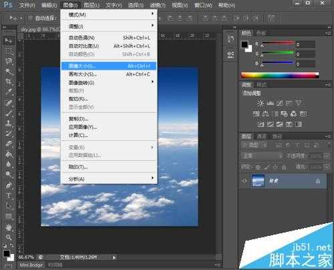Choose 裁切(R)... from the Image menu
Image resolution: width=334 pixels, height=270 pixels.
pos(109,99)
